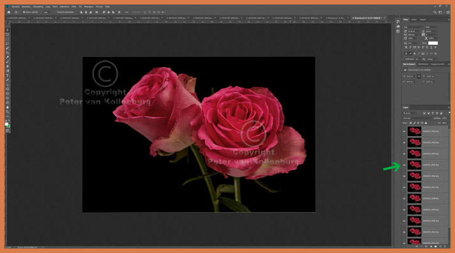
Task: Select the topmost layer thumbnail
Action: (414, 132)
